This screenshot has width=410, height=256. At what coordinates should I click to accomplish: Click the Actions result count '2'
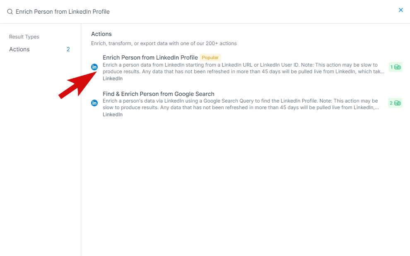[x=68, y=49]
